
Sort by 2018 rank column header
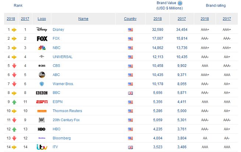click(11, 19)
